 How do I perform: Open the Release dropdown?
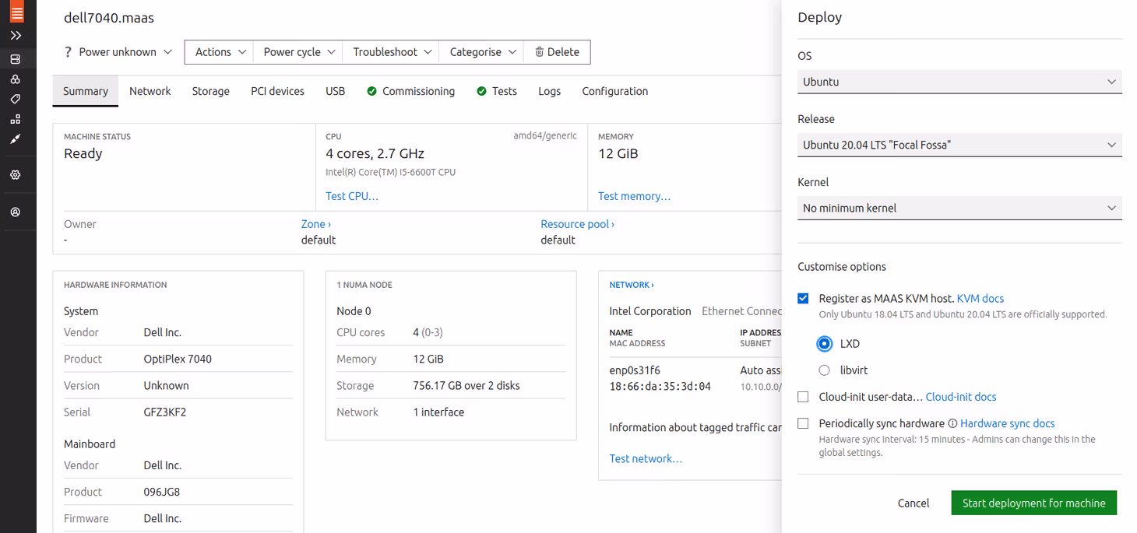[959, 145]
